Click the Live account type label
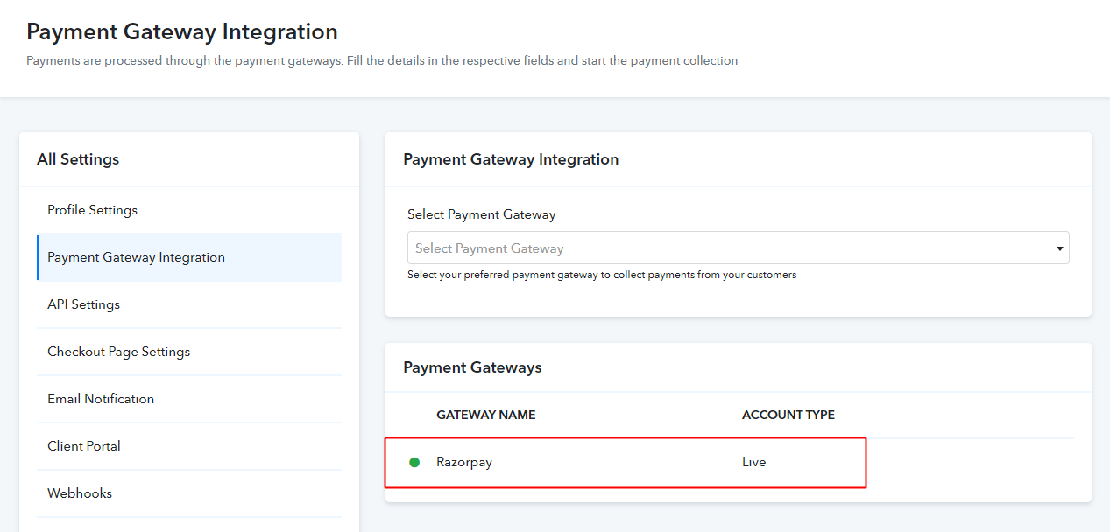The height and width of the screenshot is (532, 1110). (x=753, y=462)
